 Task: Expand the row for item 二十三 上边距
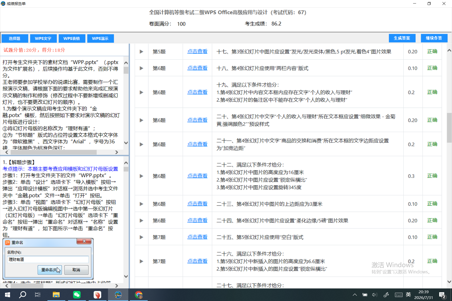pyautogui.click(x=141, y=204)
